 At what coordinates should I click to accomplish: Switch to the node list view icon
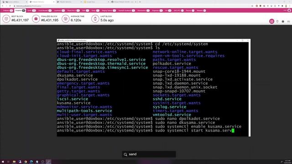coord(272,21)
